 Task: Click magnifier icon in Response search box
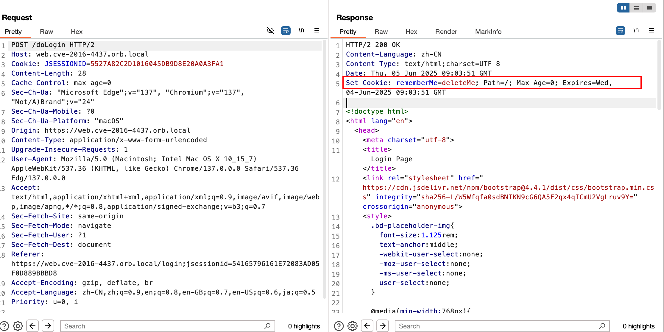(602, 326)
